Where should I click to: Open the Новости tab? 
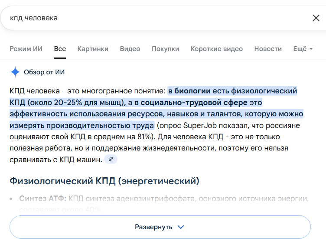(x=268, y=49)
